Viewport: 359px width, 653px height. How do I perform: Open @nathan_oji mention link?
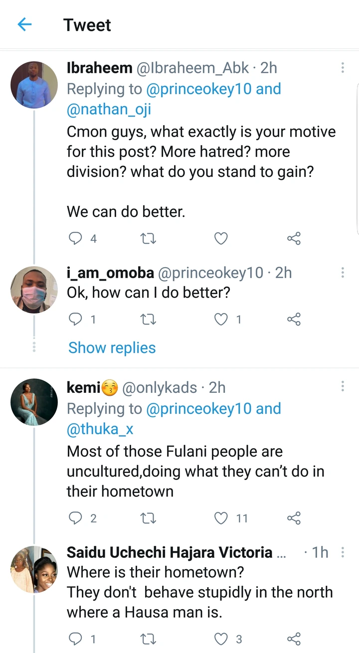[x=108, y=110]
